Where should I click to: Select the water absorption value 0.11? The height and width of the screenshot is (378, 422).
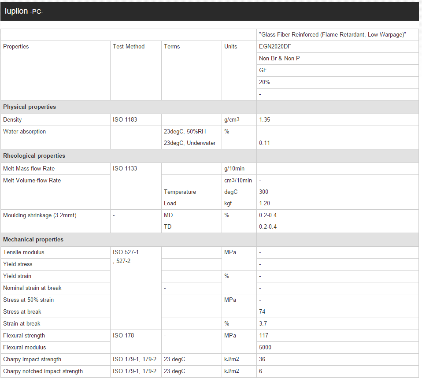264,143
